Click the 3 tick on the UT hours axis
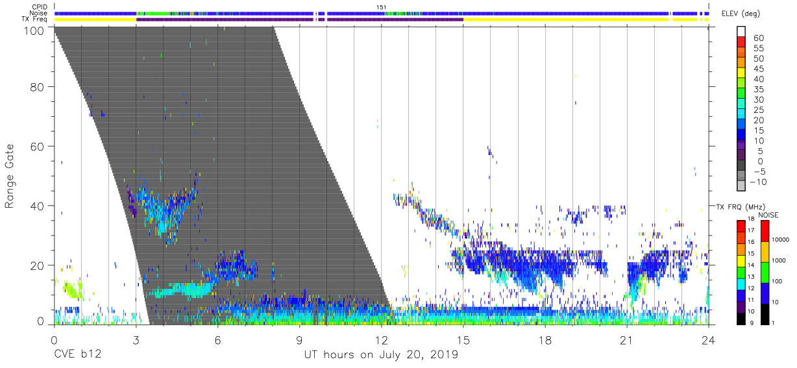The height and width of the screenshot is (368, 797). (x=136, y=341)
